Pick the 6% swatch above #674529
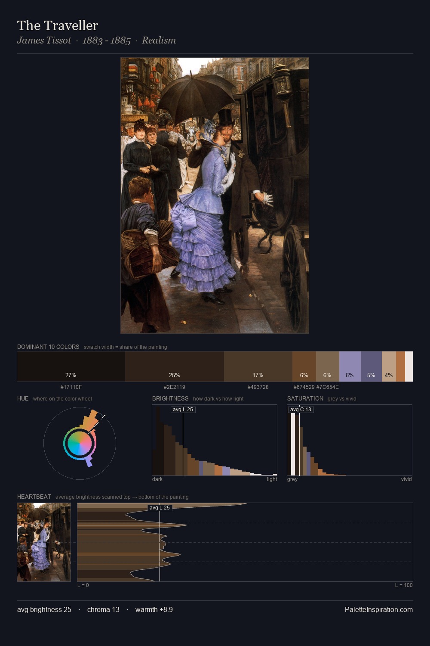The image size is (430, 646). pyautogui.click(x=304, y=366)
